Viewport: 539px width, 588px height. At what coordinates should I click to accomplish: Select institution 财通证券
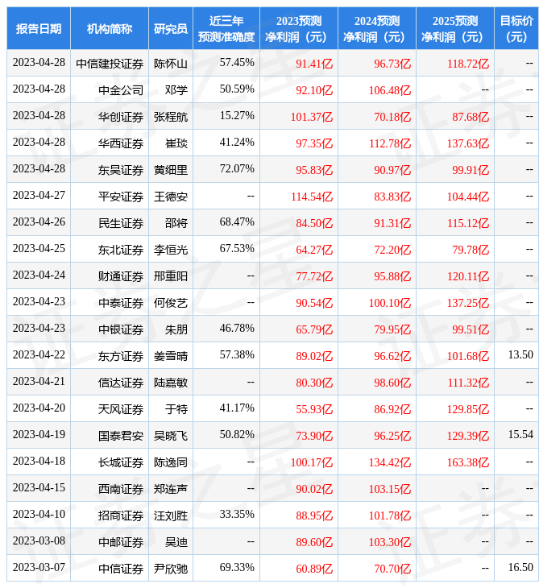(x=121, y=276)
